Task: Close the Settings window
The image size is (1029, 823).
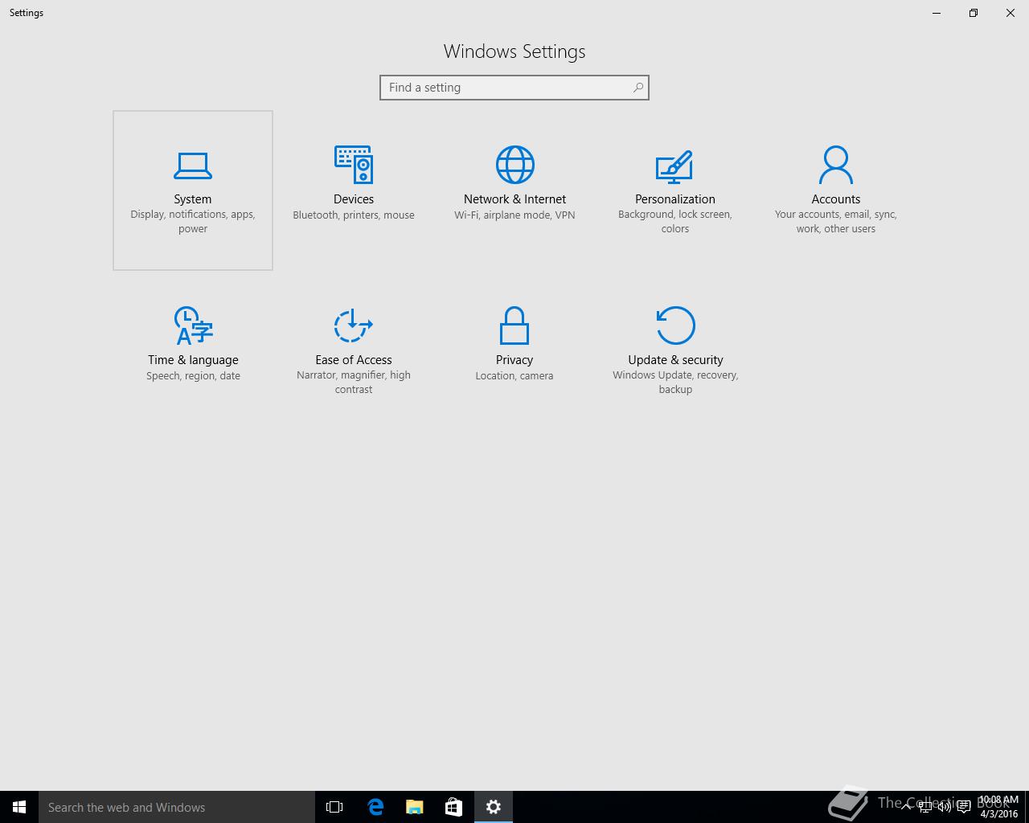Action: (1011, 13)
